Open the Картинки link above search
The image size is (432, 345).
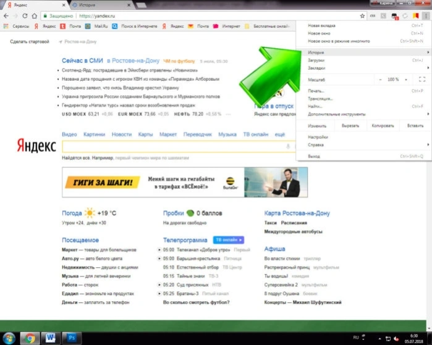[94, 135]
